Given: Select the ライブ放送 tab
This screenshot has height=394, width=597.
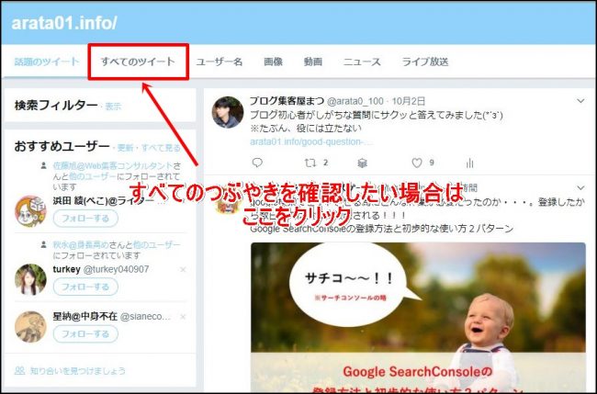Looking at the screenshot, I should pyautogui.click(x=425, y=62).
